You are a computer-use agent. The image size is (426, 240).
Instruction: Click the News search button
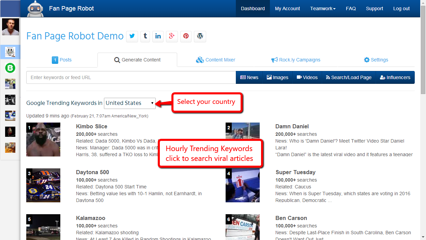click(249, 77)
